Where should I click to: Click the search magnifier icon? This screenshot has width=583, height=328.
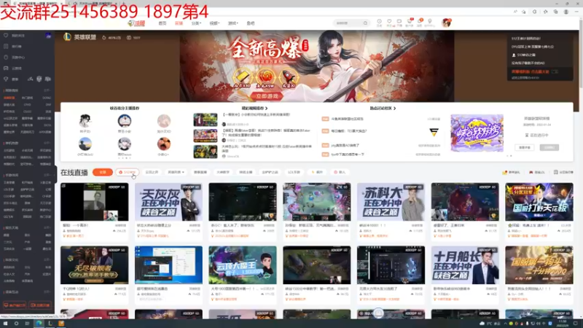(366, 23)
